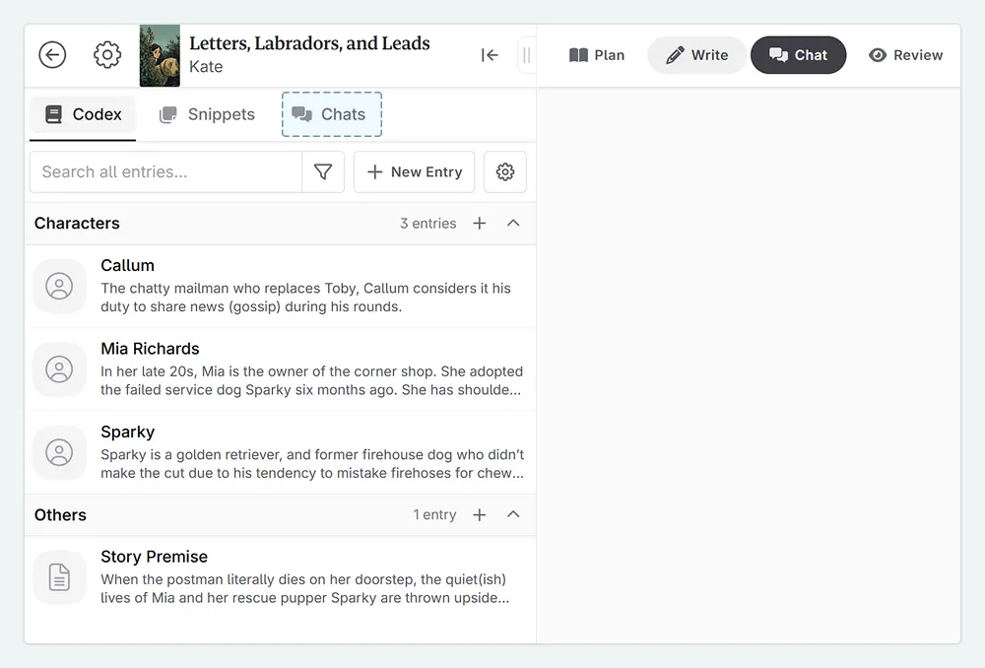Open Codex settings gear next to New Entry
Screen dimensions: 985x668
point(505,171)
